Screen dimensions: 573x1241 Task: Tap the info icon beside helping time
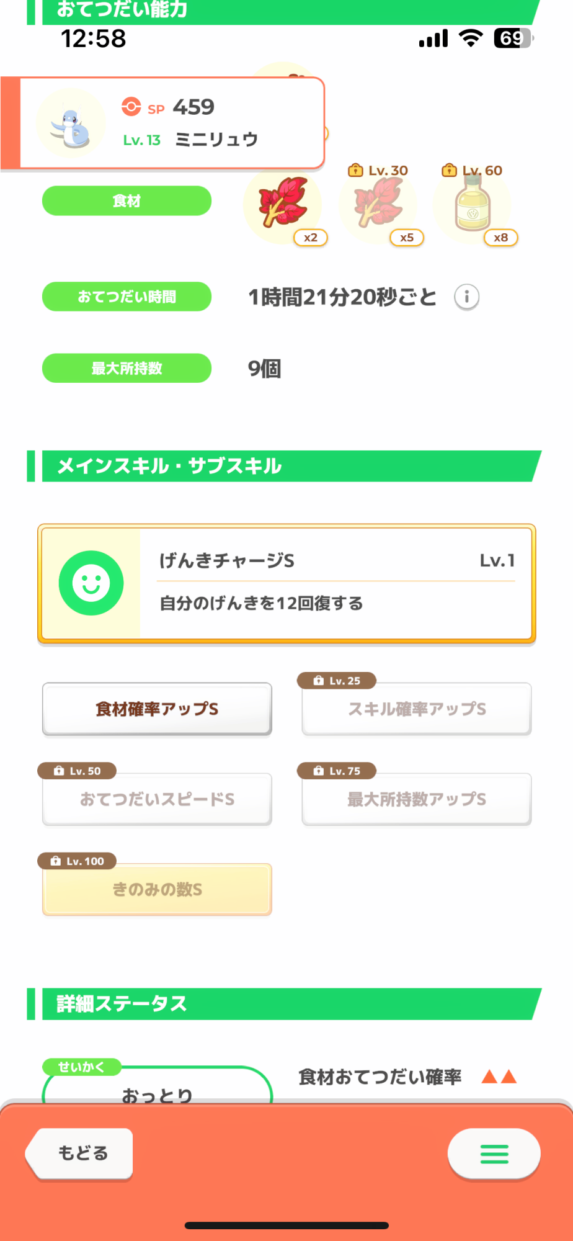(466, 297)
